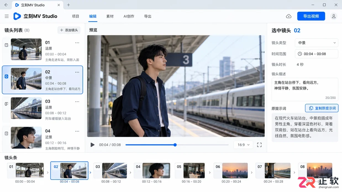Click the main preview video frame
This screenshot has height=192, width=342.
coord(176,86)
